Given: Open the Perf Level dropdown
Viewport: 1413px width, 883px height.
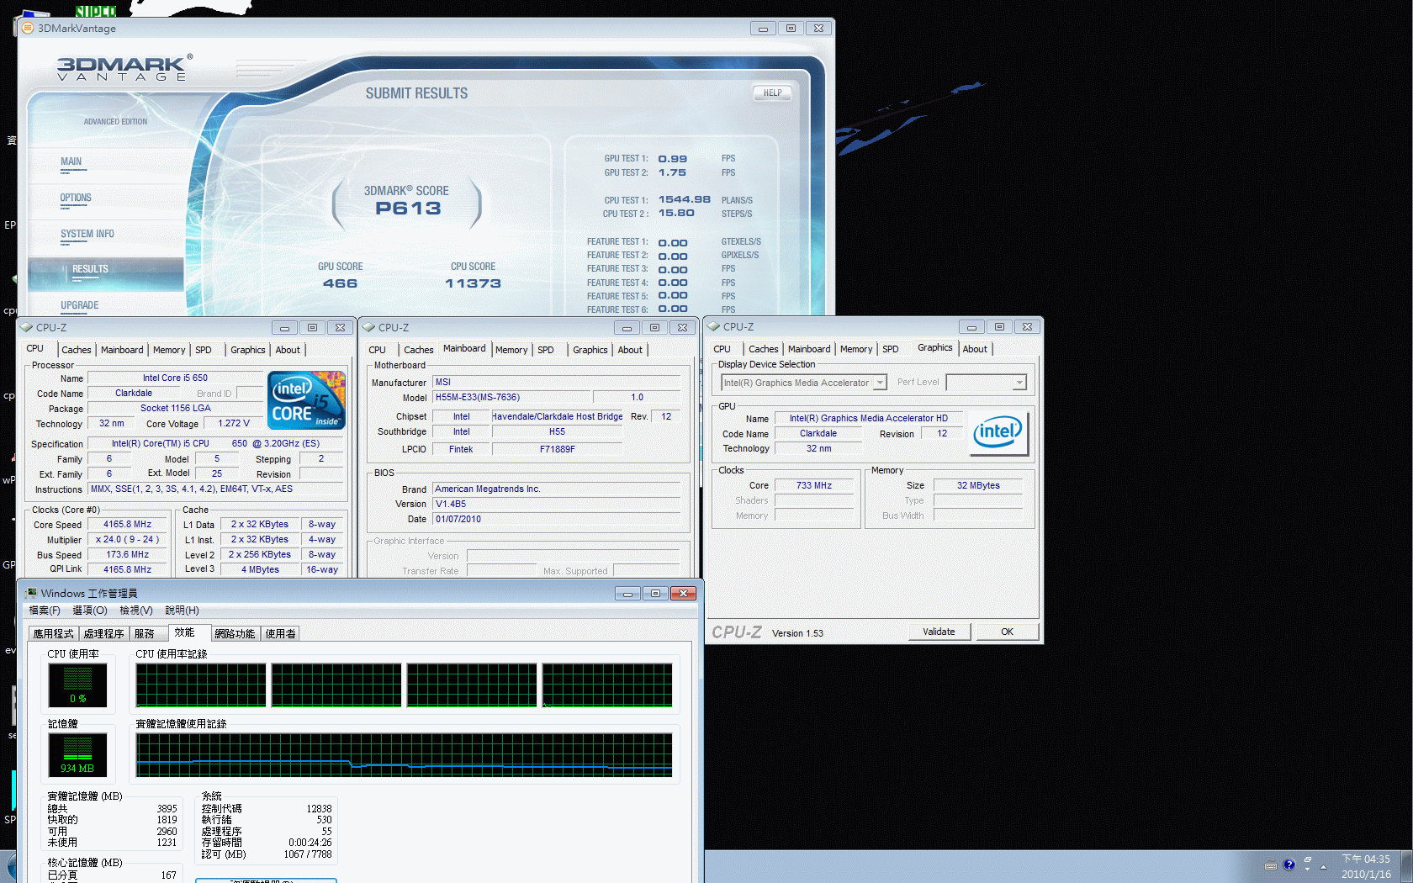Looking at the screenshot, I should 986,383.
